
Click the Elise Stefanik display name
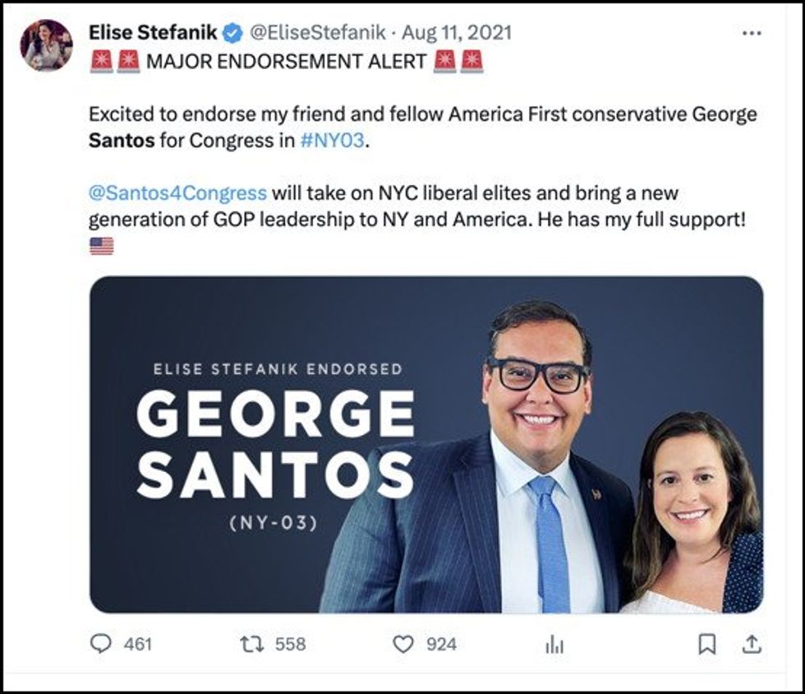tap(153, 33)
